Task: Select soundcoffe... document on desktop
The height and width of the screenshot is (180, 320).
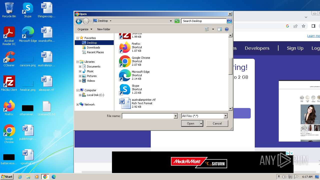Action: point(46,34)
